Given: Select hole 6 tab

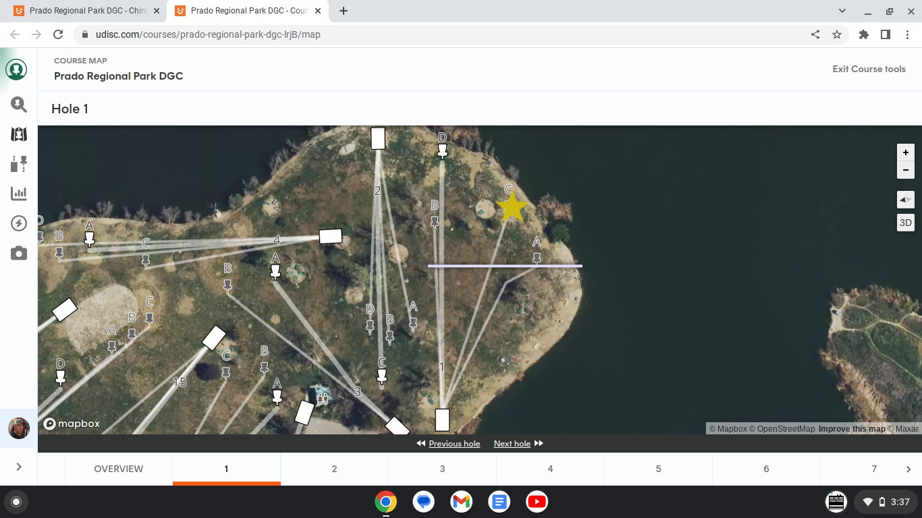Looking at the screenshot, I should point(766,469).
